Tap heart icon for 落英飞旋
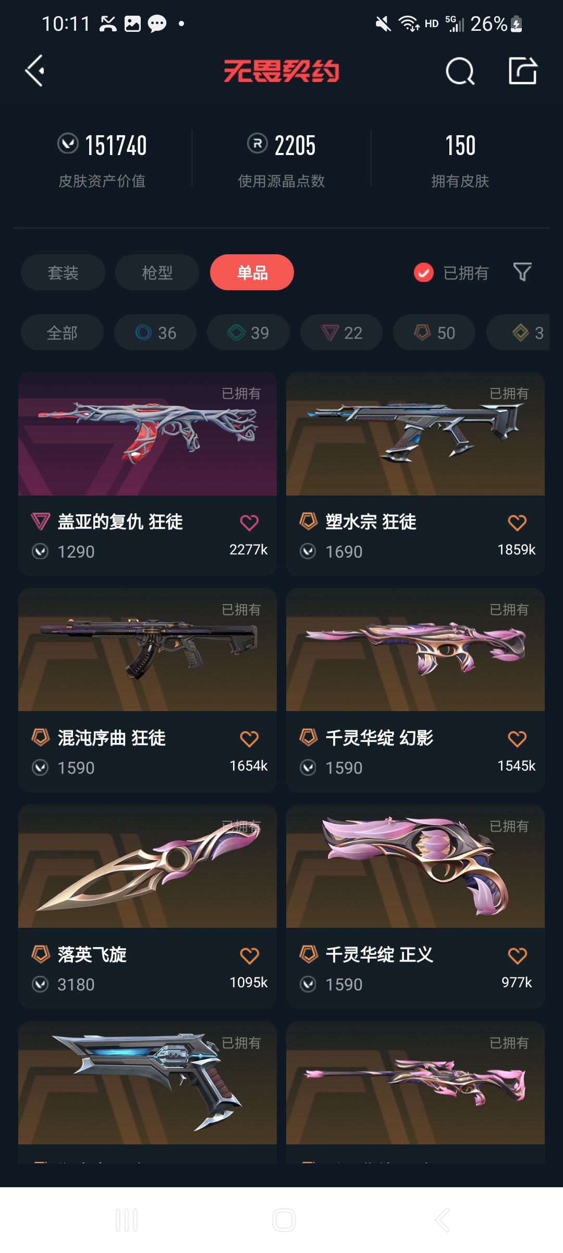The image size is (563, 1253). pos(249,955)
